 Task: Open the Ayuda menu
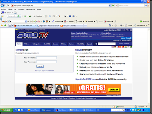pos(39,9)
